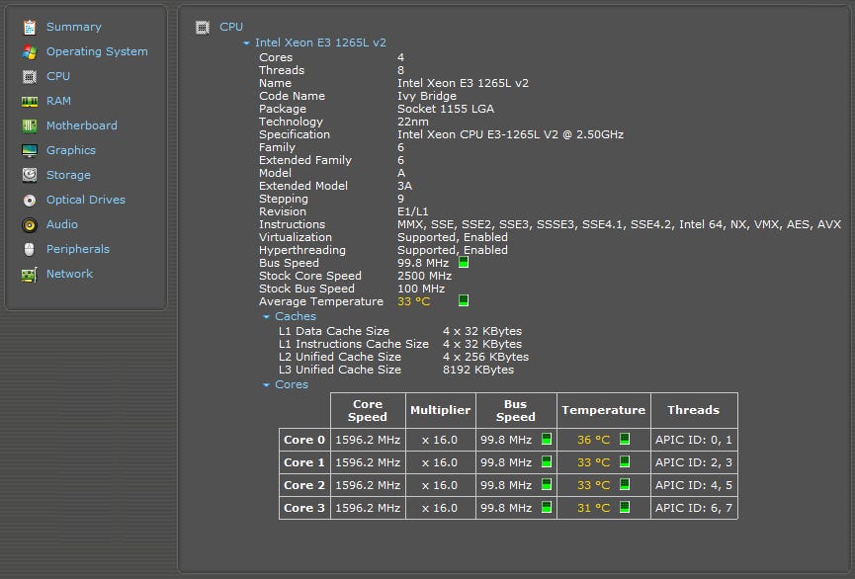Collapse the Cores section
Screen dimensions: 855x579
[x=266, y=385]
